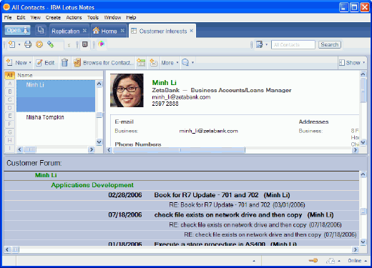This screenshot has width=372, height=268.
Task: Expand the More dropdown menu
Action: click(x=177, y=63)
